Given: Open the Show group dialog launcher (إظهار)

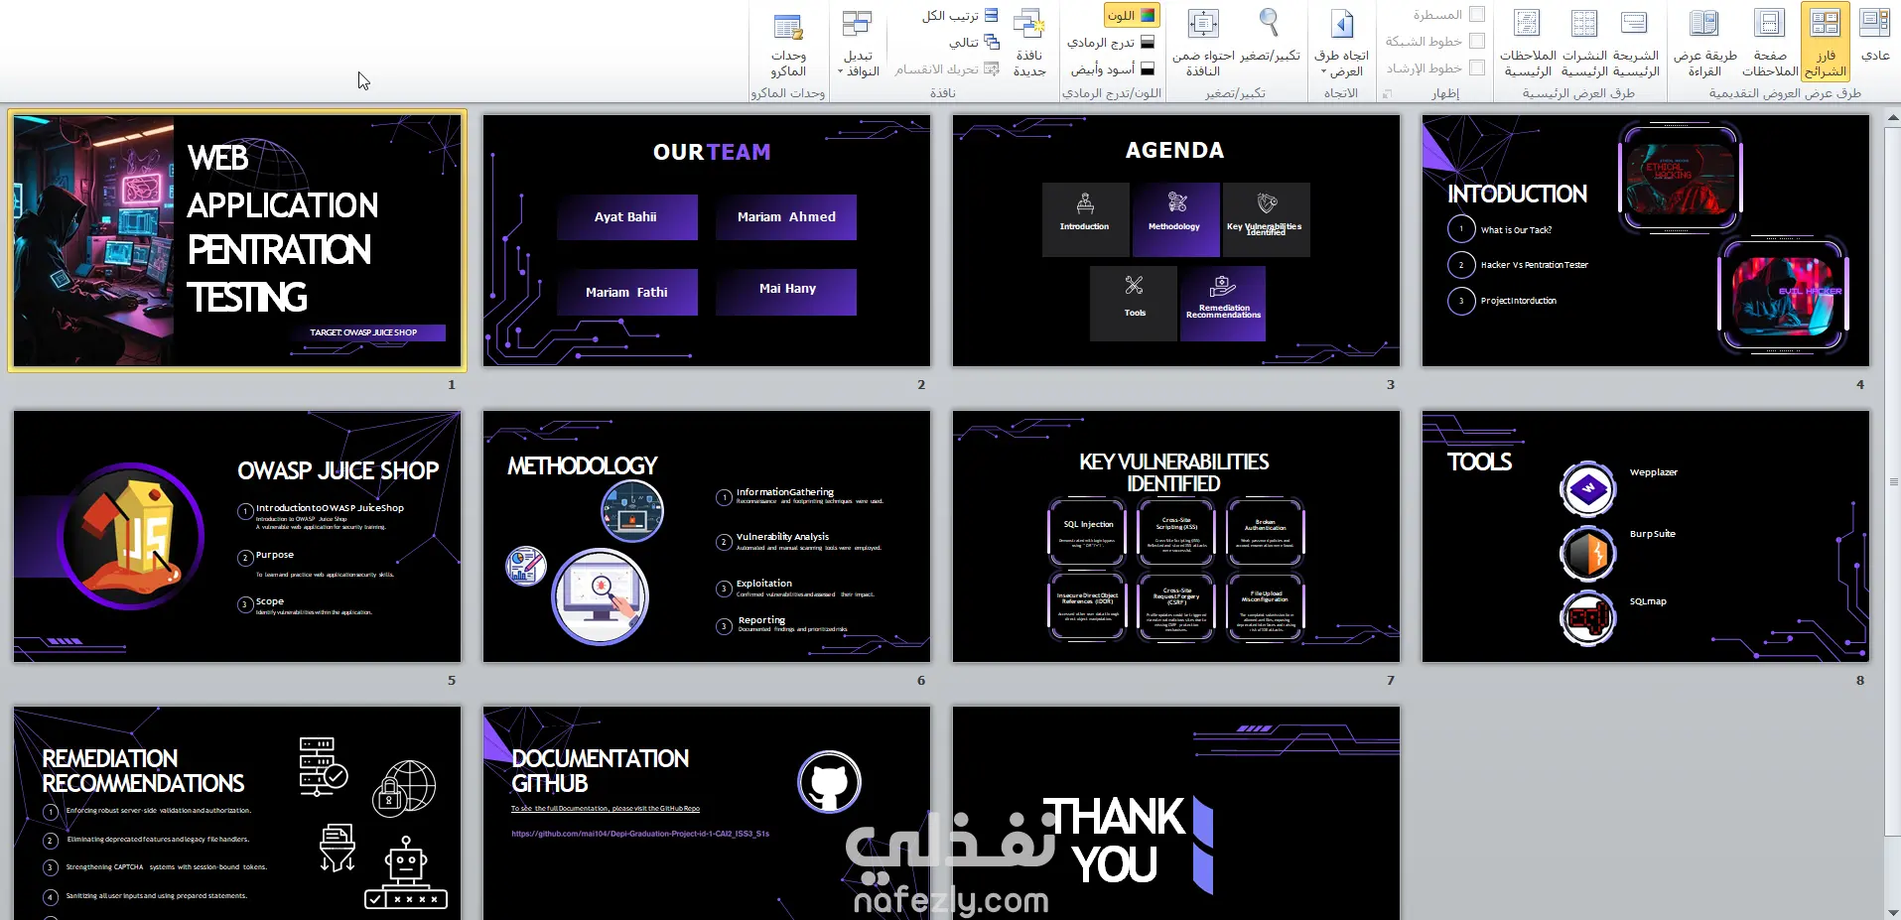Looking at the screenshot, I should tap(1388, 93).
